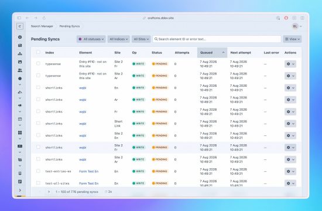Open the All statuses filter dropdown
This screenshot has width=322, height=211.
click(x=91, y=39)
